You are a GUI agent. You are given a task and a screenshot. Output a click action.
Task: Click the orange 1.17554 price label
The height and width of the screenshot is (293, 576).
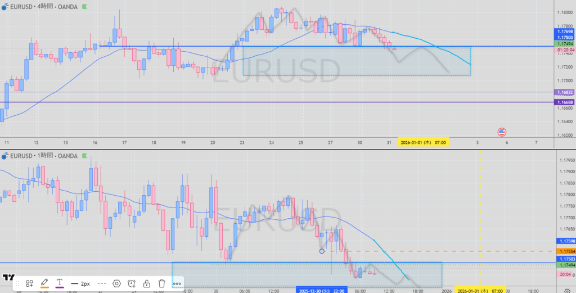tap(564, 251)
